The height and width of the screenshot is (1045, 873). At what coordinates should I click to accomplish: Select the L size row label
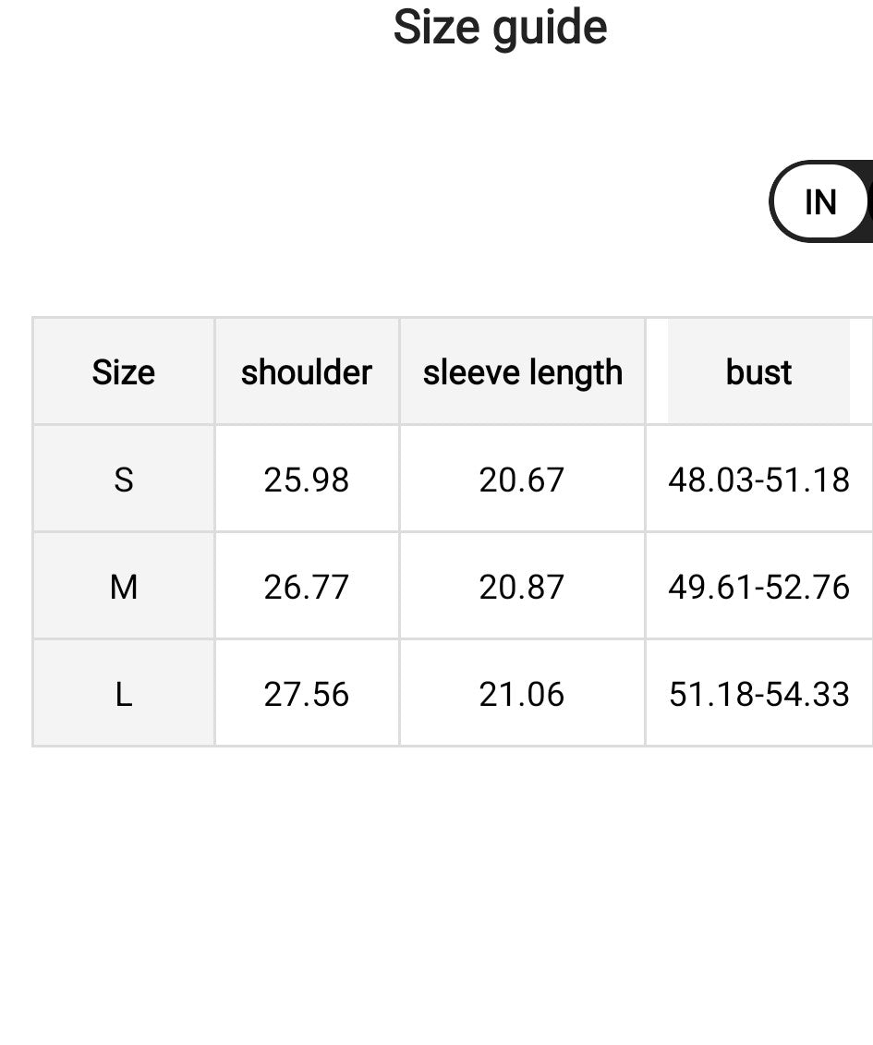click(x=123, y=692)
